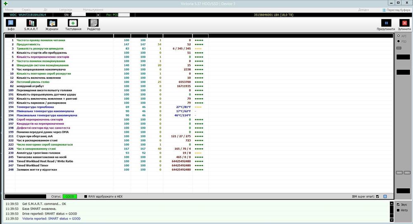Select row Поточний рівень гелію

click(x=199, y=82)
